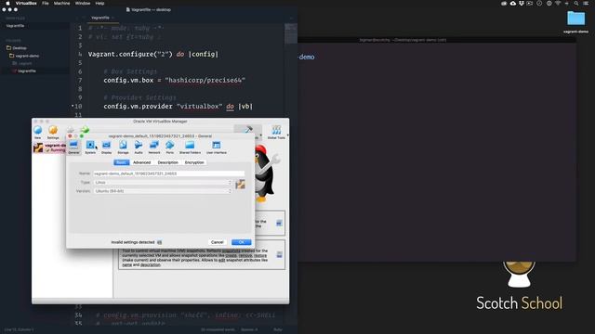Click the OK button
Image resolution: width=595 pixels, height=334 pixels.
(x=242, y=242)
